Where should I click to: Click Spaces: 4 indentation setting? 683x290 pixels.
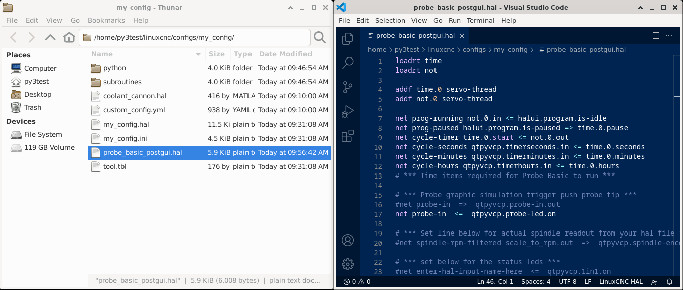coord(536,282)
